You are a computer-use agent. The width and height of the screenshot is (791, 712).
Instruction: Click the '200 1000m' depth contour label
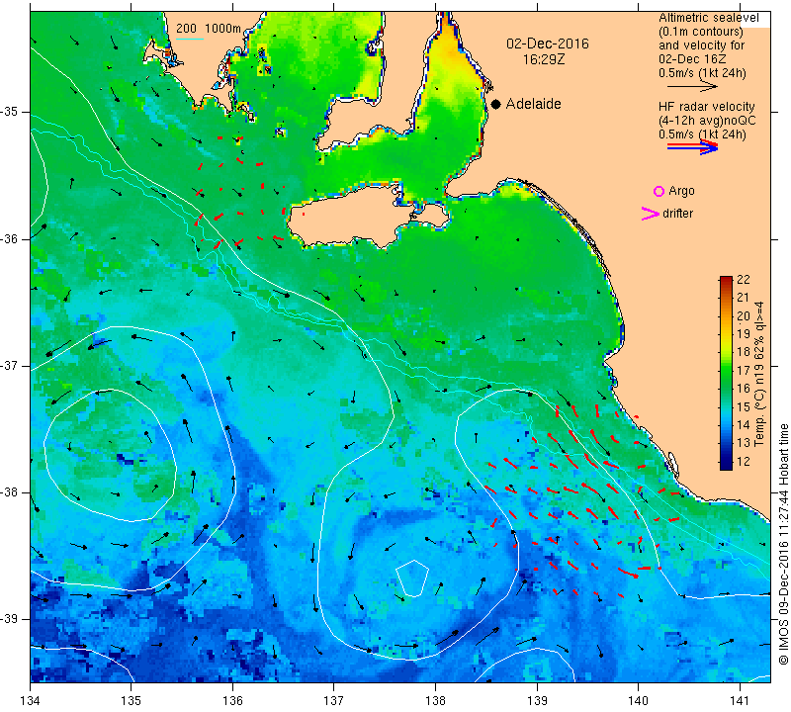pyautogui.click(x=209, y=29)
